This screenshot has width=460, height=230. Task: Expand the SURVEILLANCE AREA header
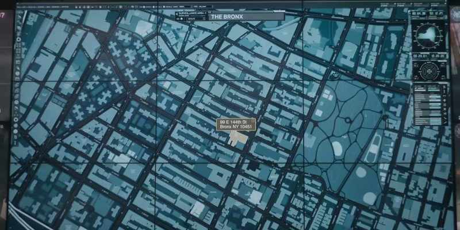[x=191, y=13]
